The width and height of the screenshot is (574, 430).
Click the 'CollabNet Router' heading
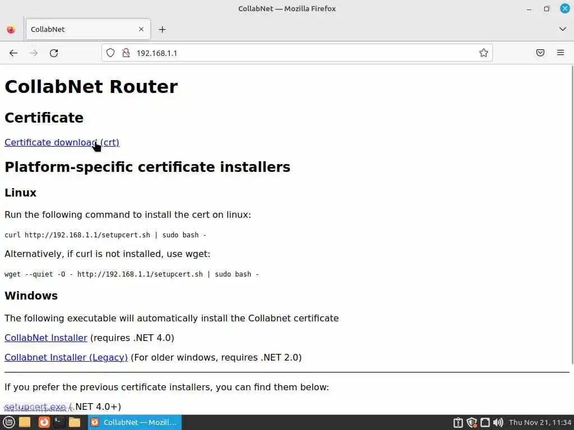(91, 87)
